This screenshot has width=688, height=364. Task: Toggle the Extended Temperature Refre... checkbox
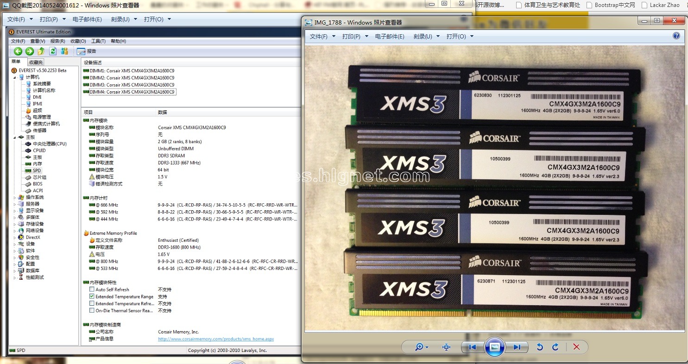coord(92,303)
